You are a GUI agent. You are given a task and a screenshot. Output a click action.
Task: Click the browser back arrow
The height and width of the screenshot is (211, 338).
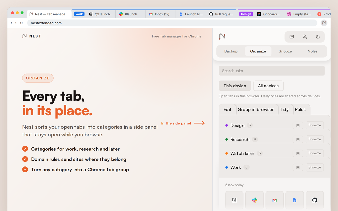point(11,23)
